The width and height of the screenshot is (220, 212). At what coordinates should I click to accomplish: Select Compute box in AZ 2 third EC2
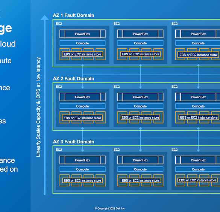point(198,106)
